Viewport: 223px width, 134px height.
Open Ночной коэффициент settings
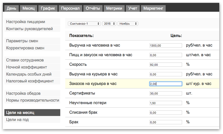[x=32, y=67]
